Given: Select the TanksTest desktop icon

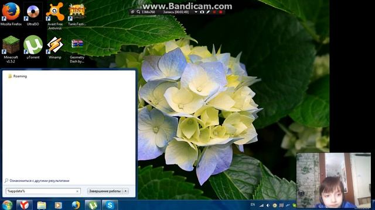Looking at the screenshot, I should [x=77, y=14].
